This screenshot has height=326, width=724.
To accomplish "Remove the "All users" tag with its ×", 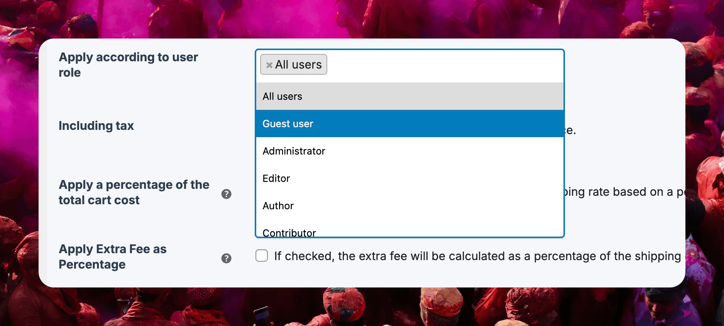I will click(269, 65).
